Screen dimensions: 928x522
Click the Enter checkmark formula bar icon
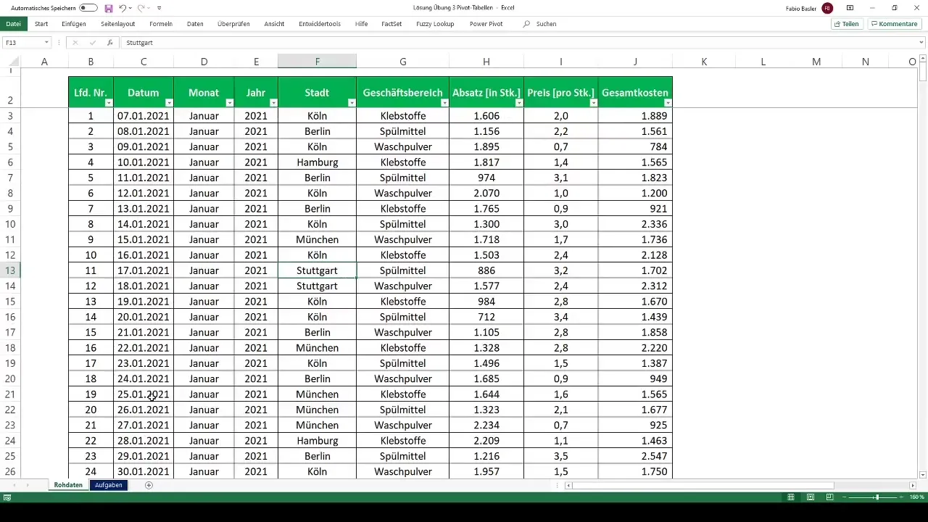point(93,43)
